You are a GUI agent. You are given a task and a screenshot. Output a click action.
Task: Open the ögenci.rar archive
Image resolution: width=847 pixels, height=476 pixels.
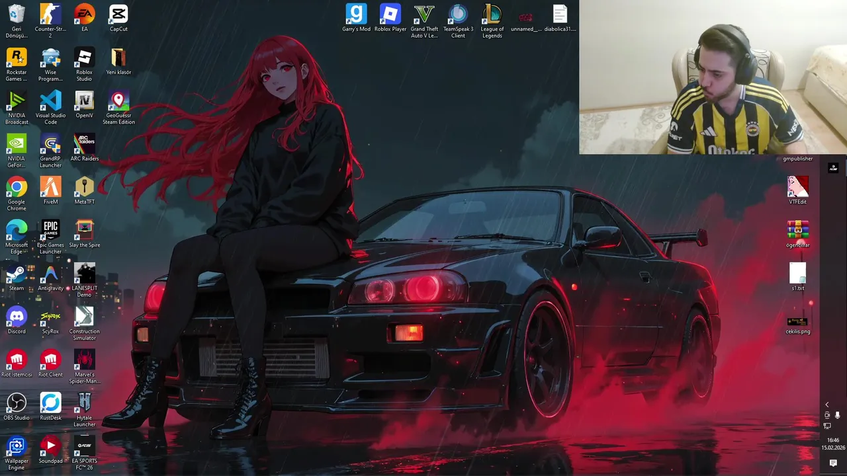tap(797, 234)
